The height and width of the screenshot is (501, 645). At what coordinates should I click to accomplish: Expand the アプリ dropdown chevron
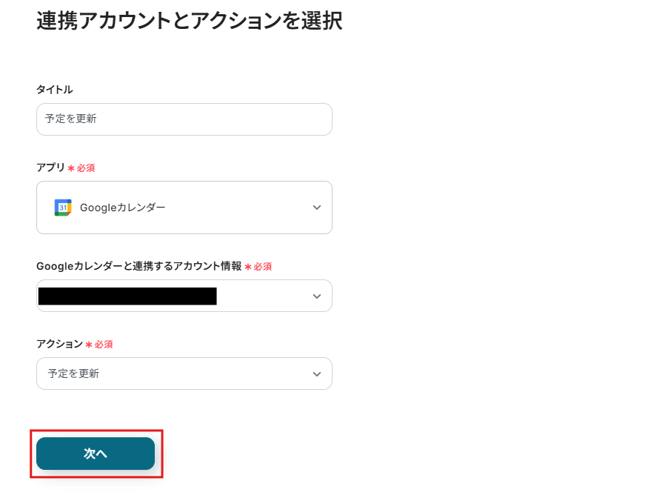pos(317,208)
